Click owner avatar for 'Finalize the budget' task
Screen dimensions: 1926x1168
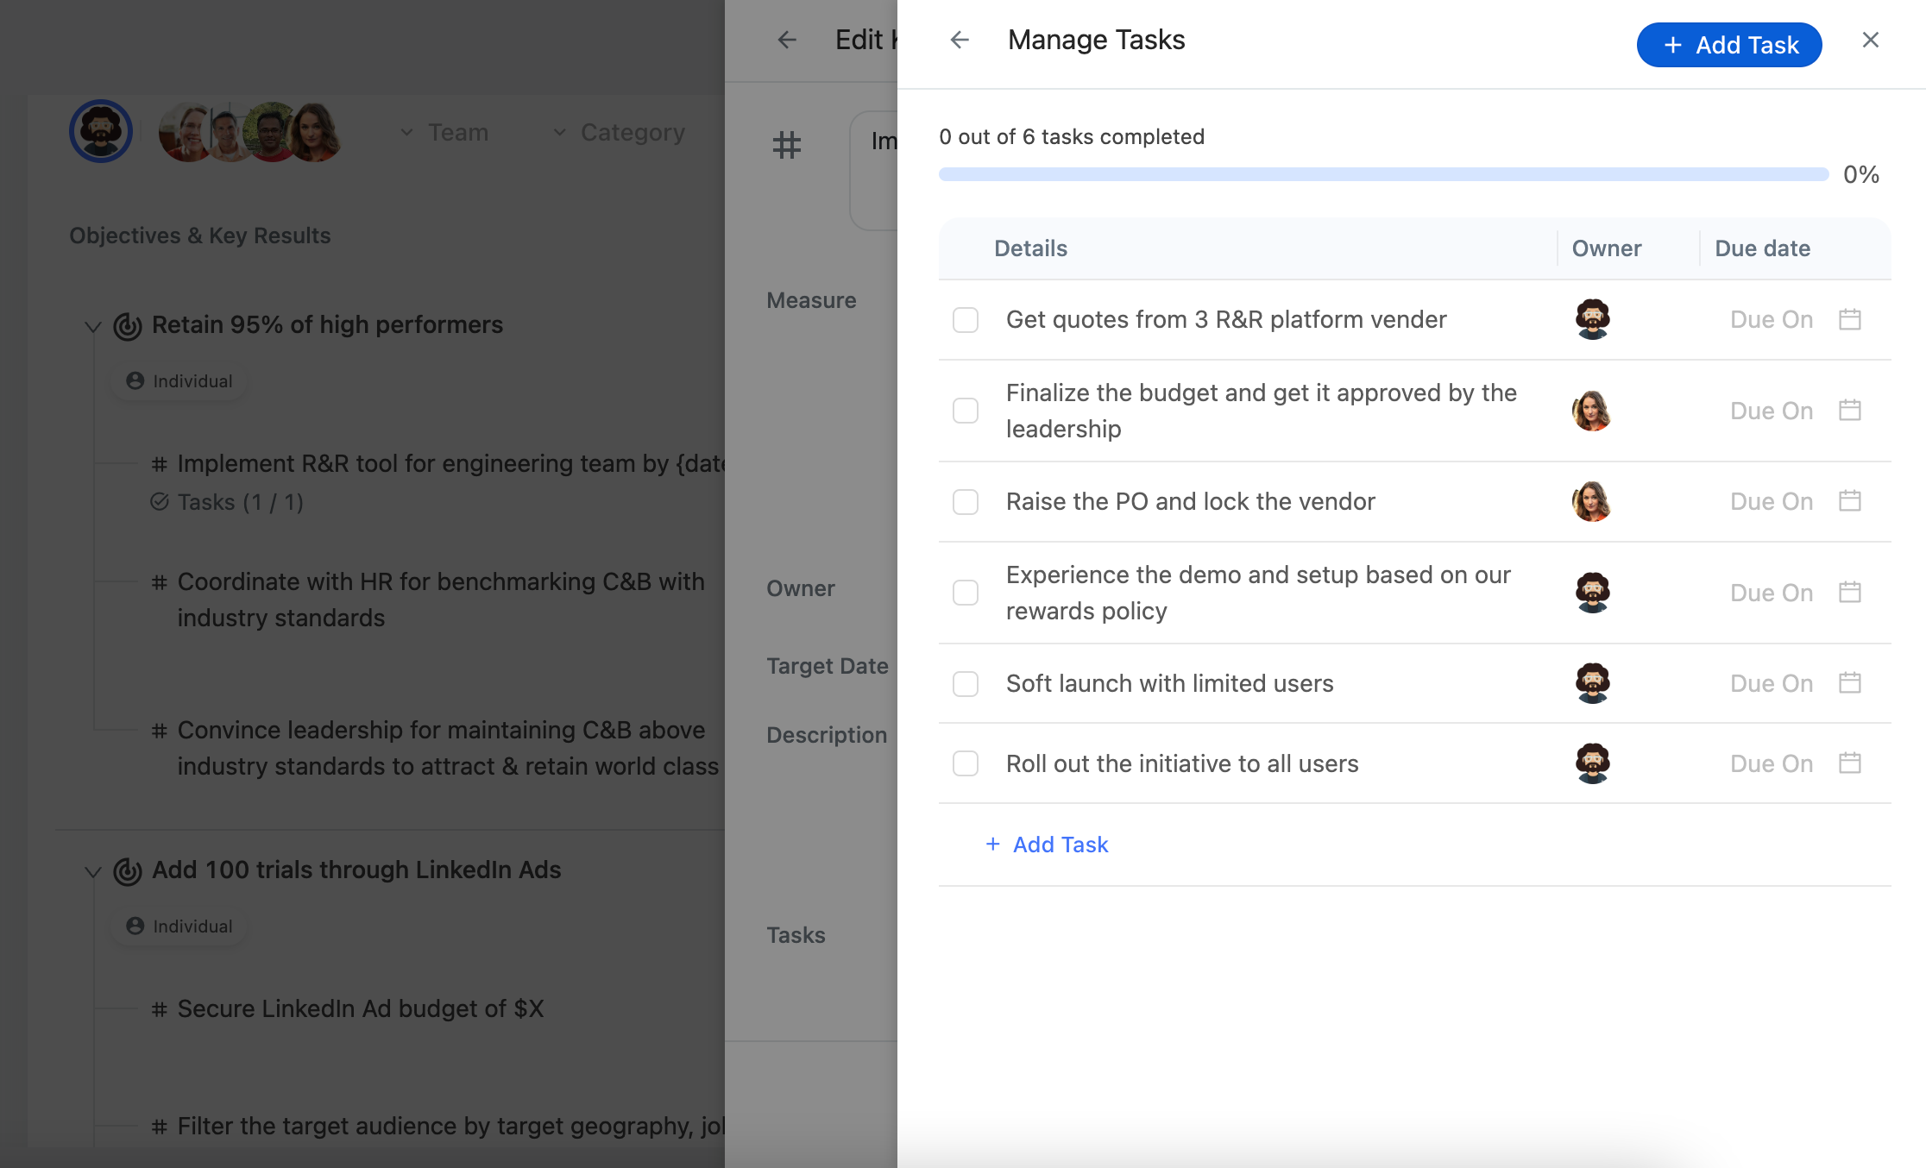pyautogui.click(x=1592, y=411)
